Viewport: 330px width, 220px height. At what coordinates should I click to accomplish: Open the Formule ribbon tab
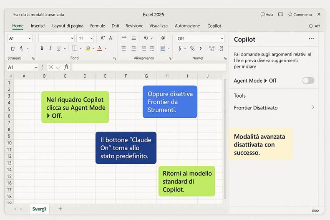98,26
